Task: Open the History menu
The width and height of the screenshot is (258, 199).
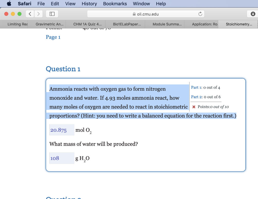Action: (89, 4)
